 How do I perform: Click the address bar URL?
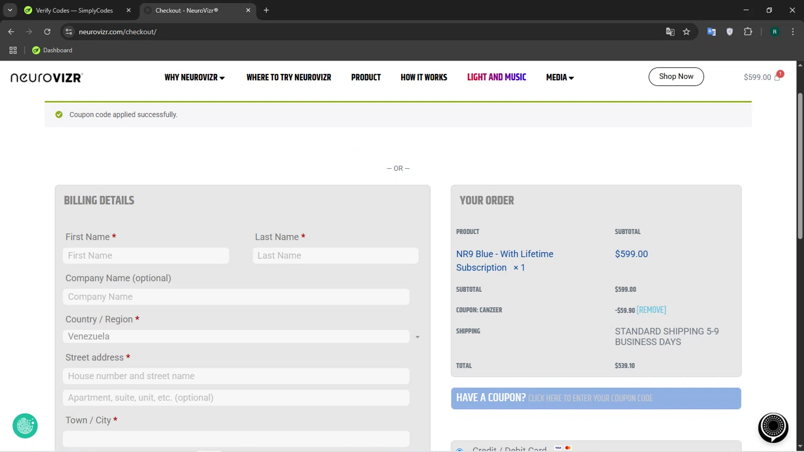coord(117,32)
